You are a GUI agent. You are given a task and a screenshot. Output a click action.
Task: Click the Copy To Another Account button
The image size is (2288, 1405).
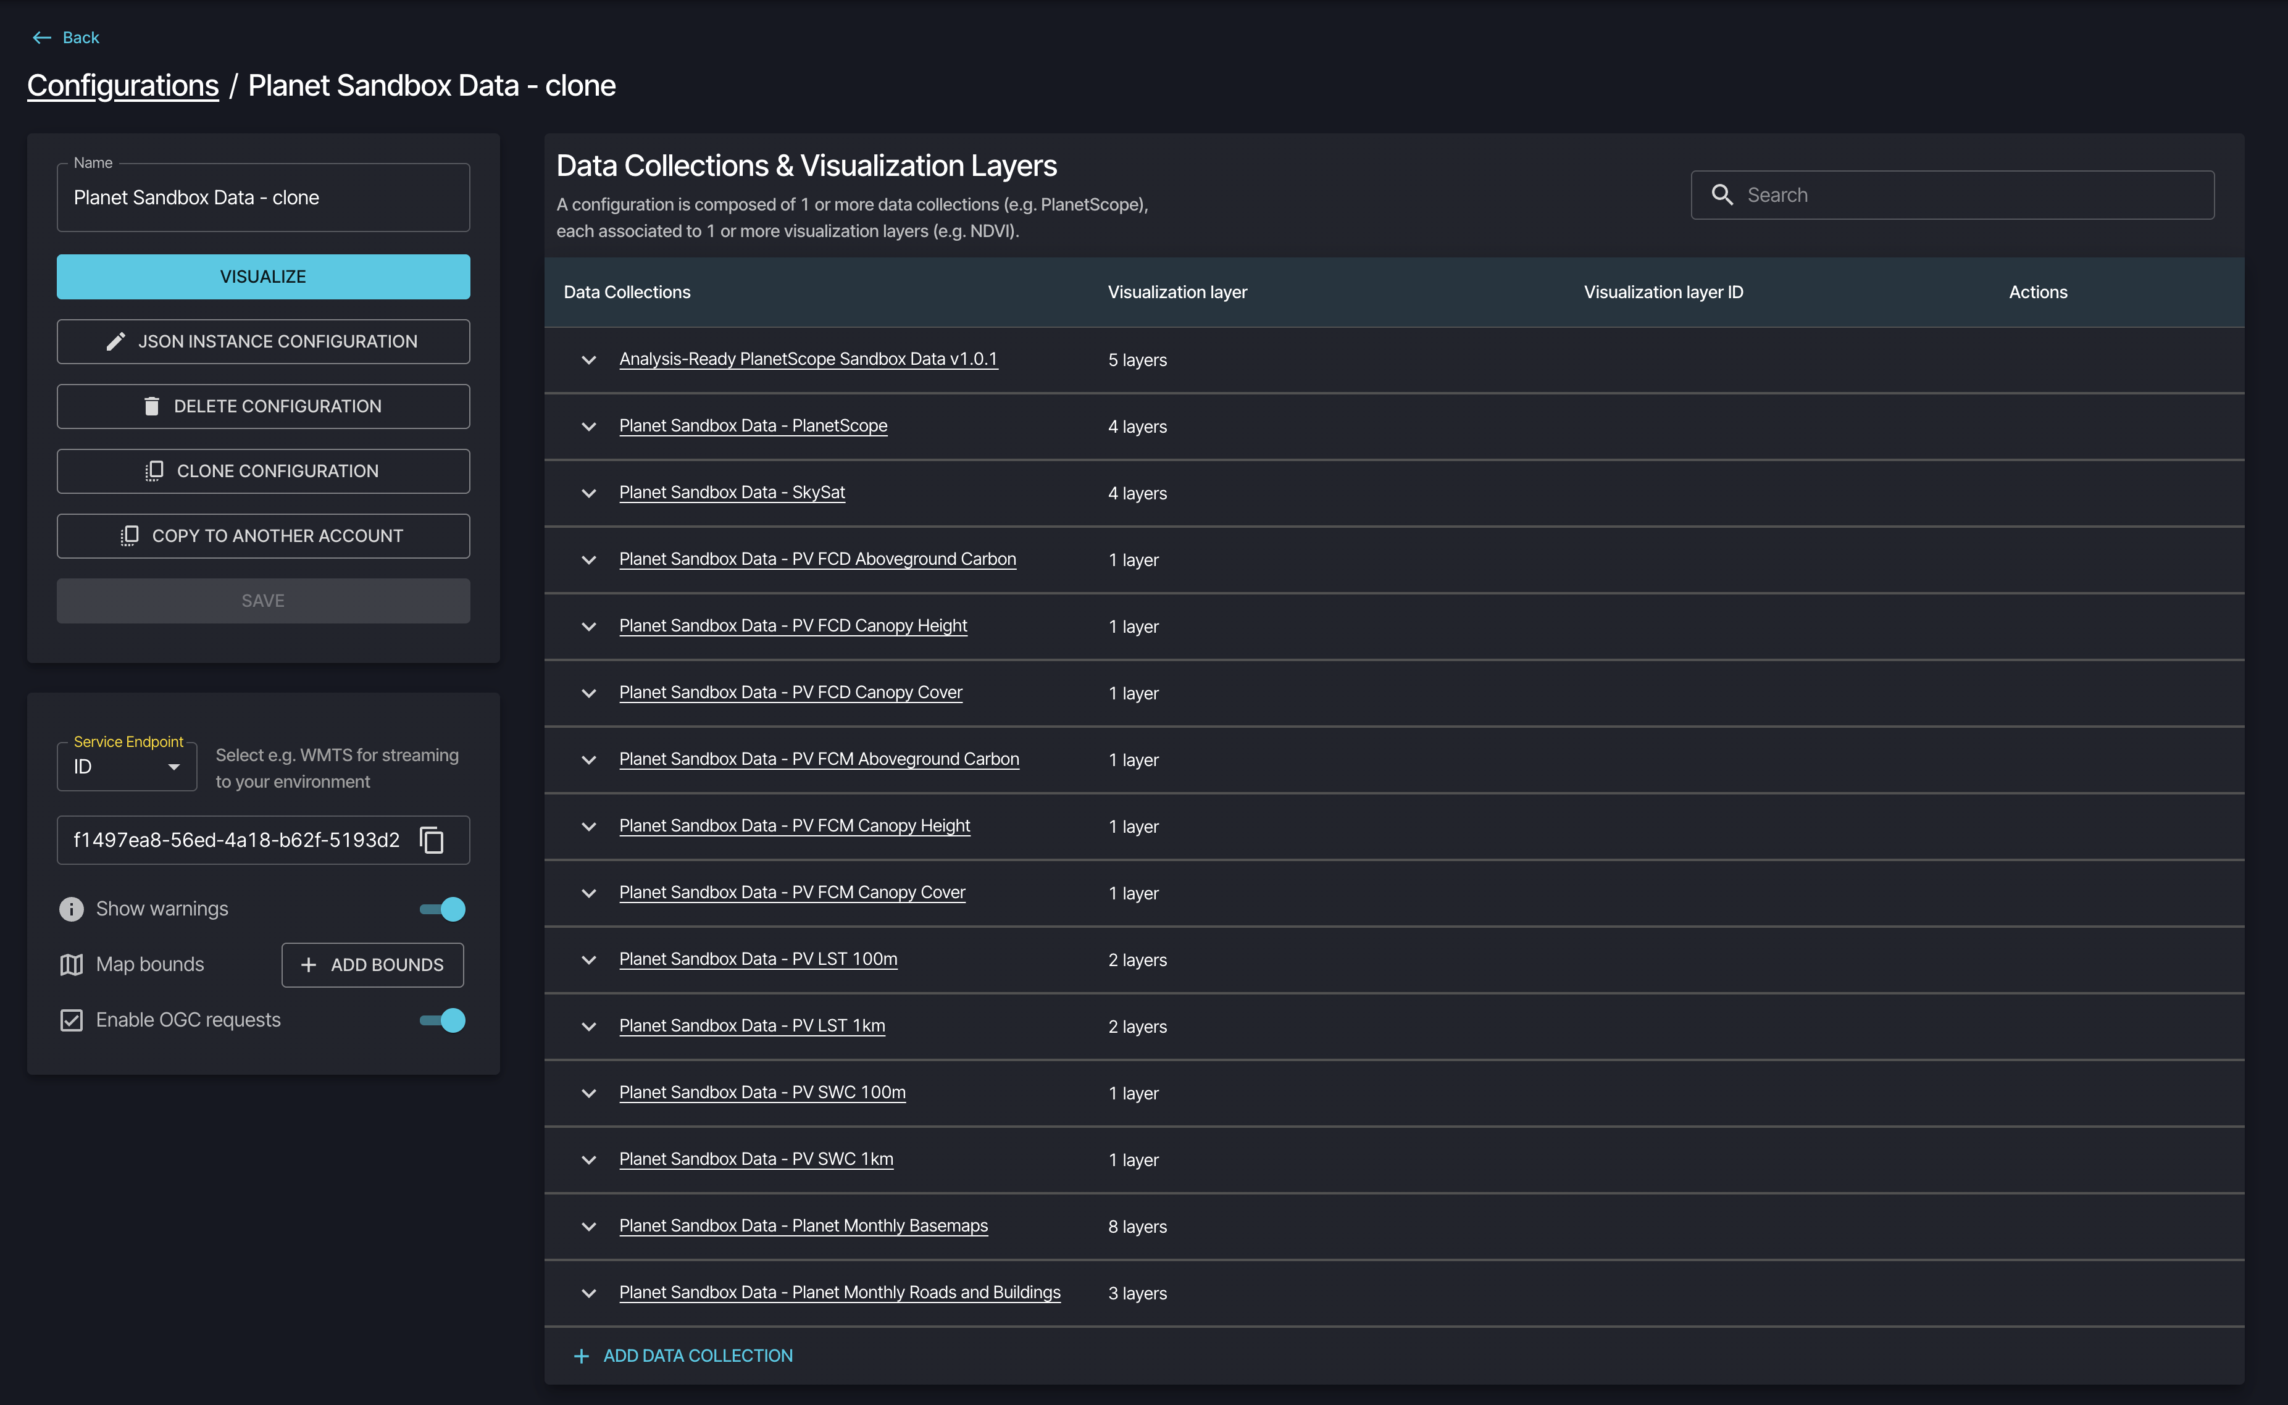coord(263,536)
